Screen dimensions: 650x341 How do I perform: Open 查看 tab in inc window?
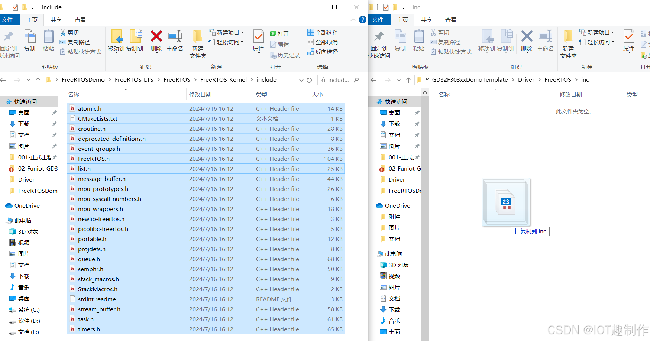coord(451,20)
